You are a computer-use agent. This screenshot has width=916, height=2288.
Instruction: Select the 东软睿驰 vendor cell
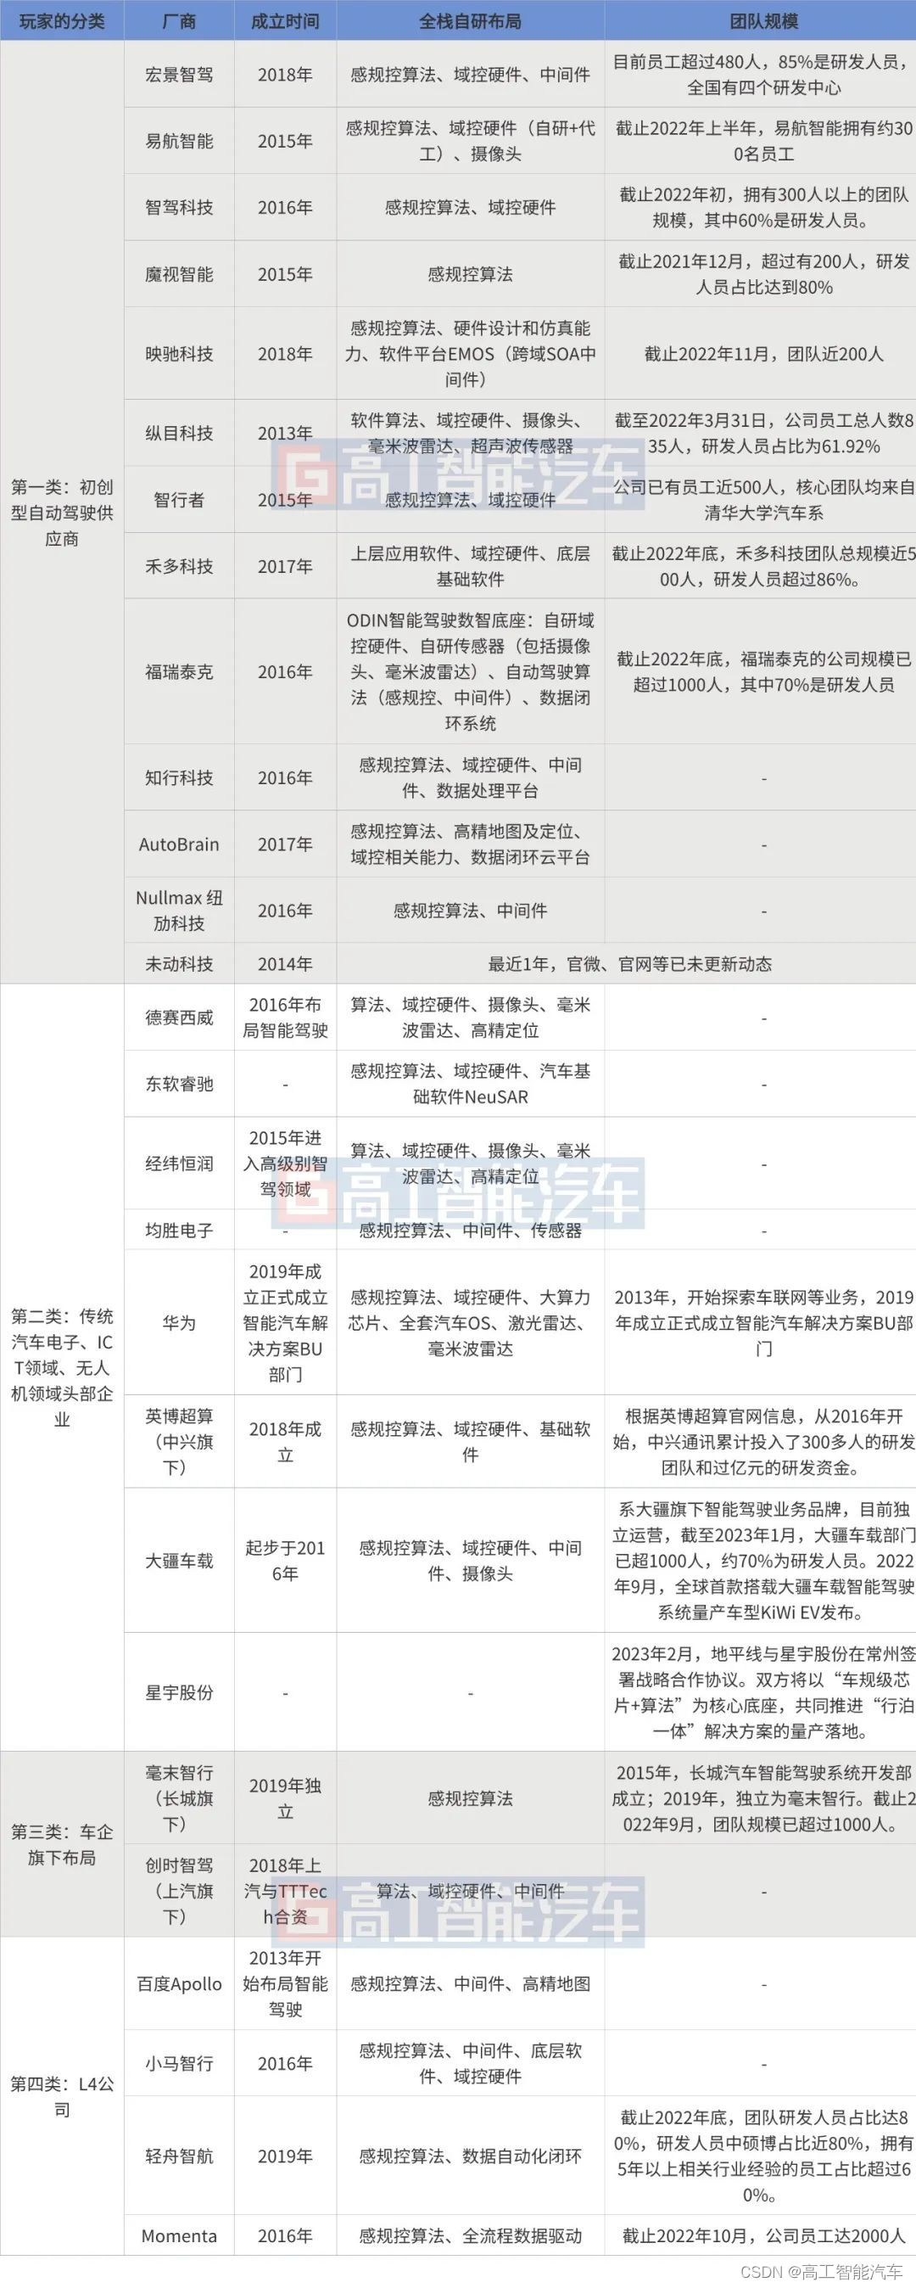[x=179, y=1085]
